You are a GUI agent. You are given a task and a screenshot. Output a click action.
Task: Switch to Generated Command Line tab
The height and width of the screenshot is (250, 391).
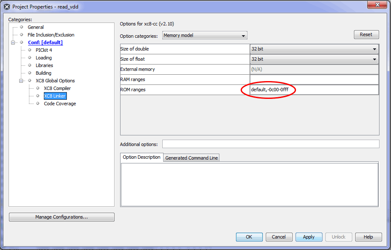click(x=191, y=158)
